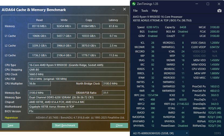Click RttPark value RZQ/4 (60)
224x136 pixels.
[215, 121]
